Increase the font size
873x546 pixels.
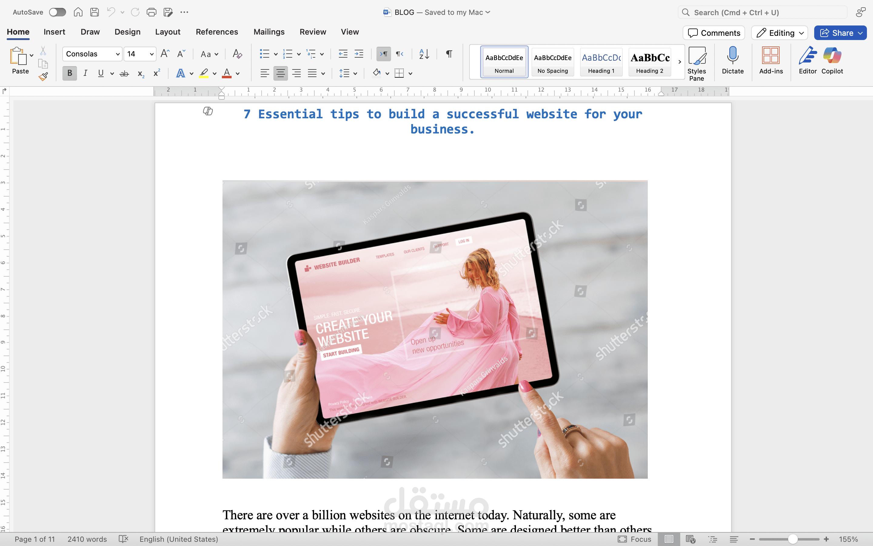pyautogui.click(x=165, y=54)
